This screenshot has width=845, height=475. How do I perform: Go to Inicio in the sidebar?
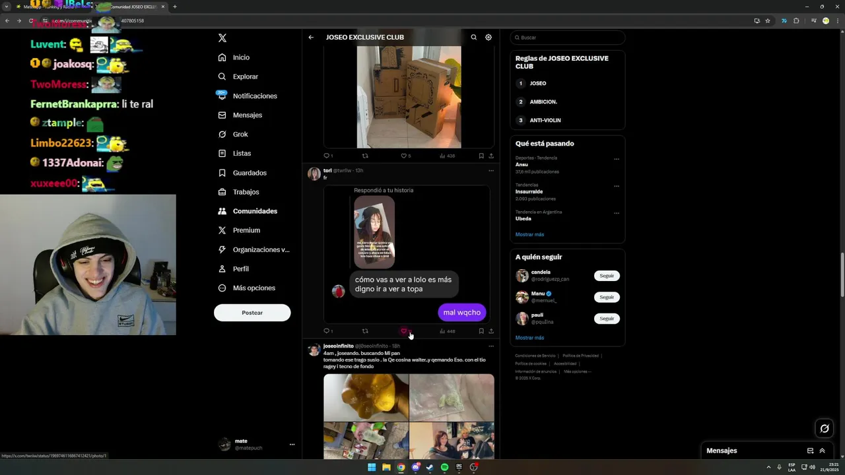click(x=234, y=57)
